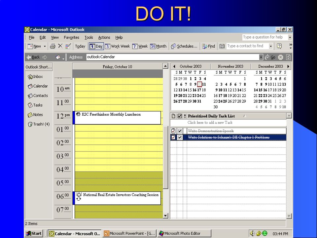Click the calendar icon beside the Forward arrow
Screen dimensions: 317x238
click(58, 57)
